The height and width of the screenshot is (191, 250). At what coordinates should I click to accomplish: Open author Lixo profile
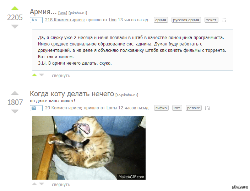pyautogui.click(x=113, y=20)
